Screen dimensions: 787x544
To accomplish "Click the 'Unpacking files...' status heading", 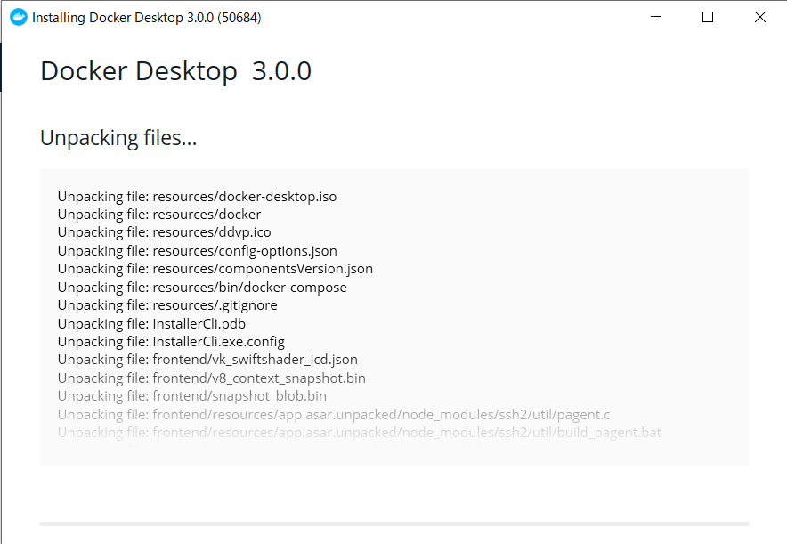I will [x=118, y=137].
